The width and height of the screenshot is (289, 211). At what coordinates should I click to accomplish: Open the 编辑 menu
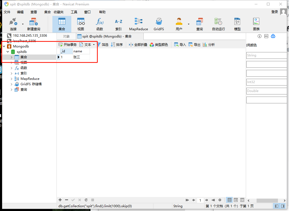click(x=20, y=12)
